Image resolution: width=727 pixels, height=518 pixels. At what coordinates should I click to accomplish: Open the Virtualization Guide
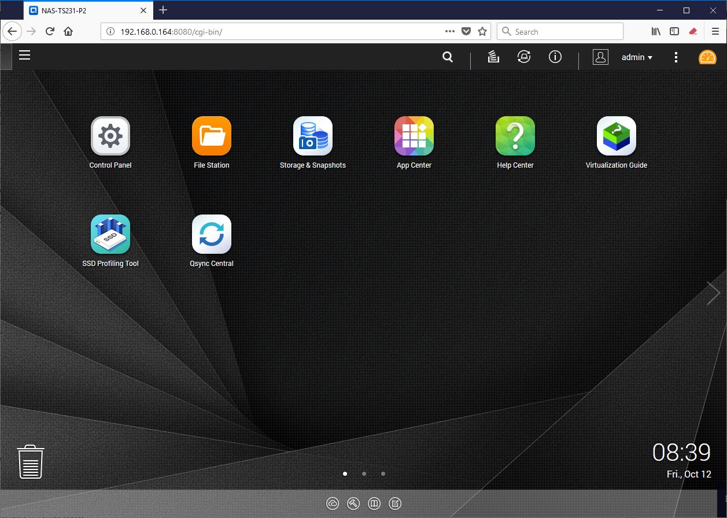[617, 136]
